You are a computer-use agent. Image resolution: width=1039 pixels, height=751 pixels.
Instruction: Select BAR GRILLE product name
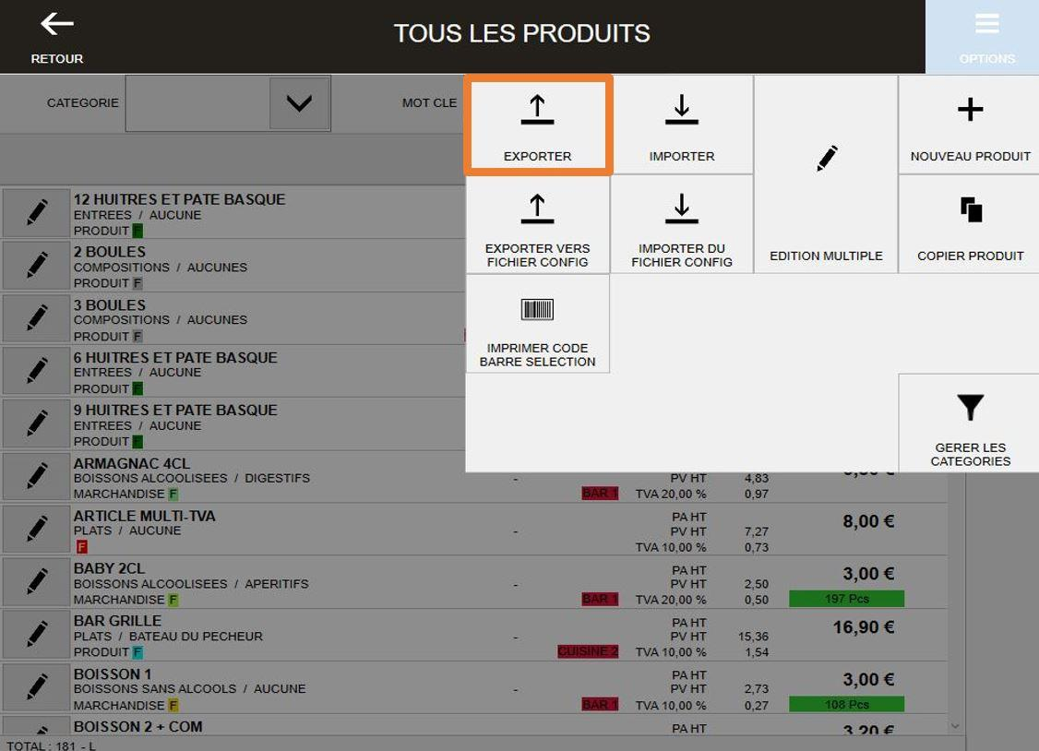(x=117, y=621)
